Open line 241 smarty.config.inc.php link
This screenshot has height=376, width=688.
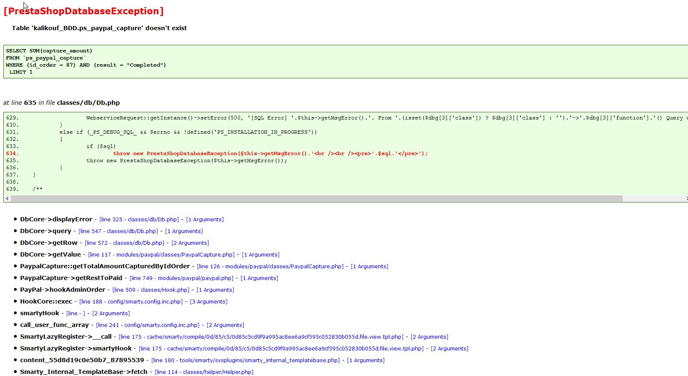tap(147, 325)
